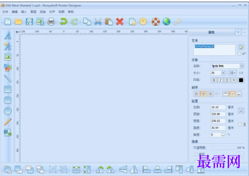This screenshot has width=249, height=176.
Task: Select the rounded rectangle tool
Action: (7, 100)
